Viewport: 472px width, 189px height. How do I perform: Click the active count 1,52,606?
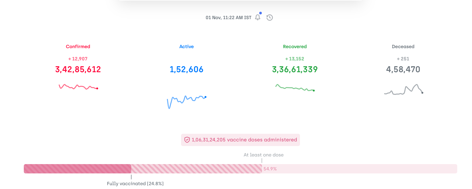[187, 69]
